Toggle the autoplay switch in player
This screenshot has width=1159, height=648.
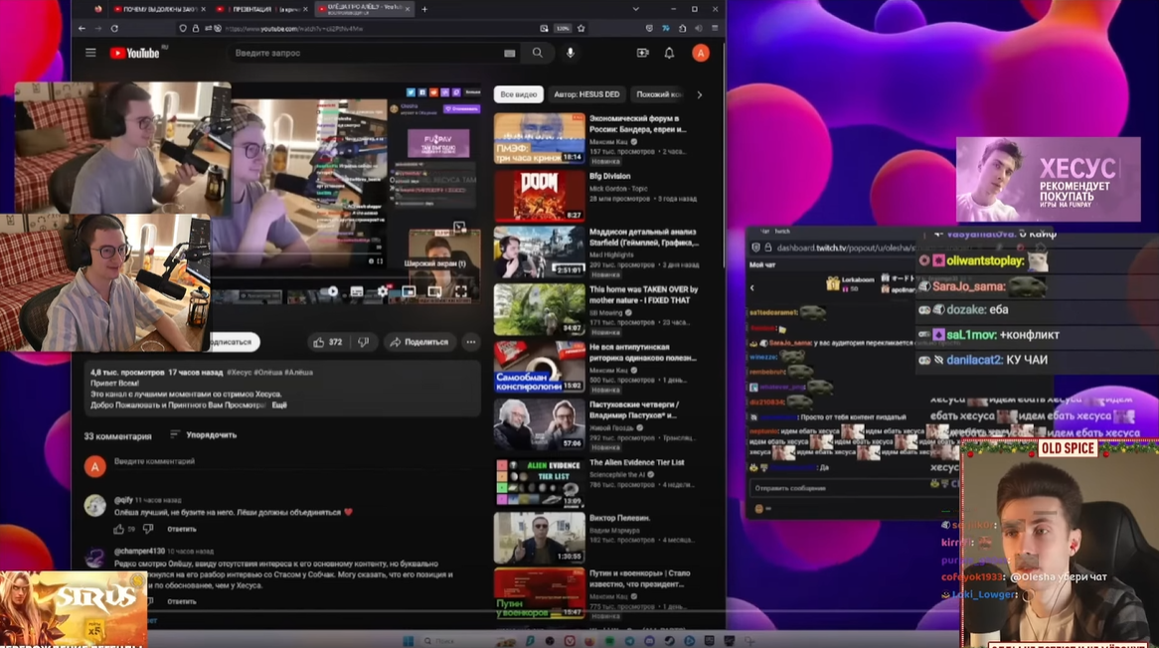[x=333, y=291]
